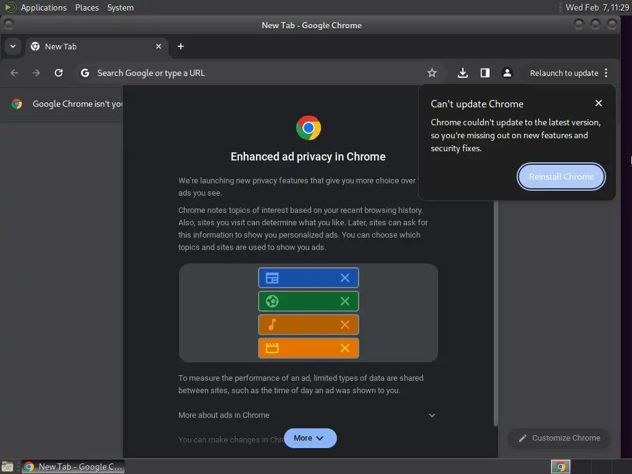Screen dimensions: 632x474
Task: Dismiss the blue calendar topic chip
Action: point(344,278)
